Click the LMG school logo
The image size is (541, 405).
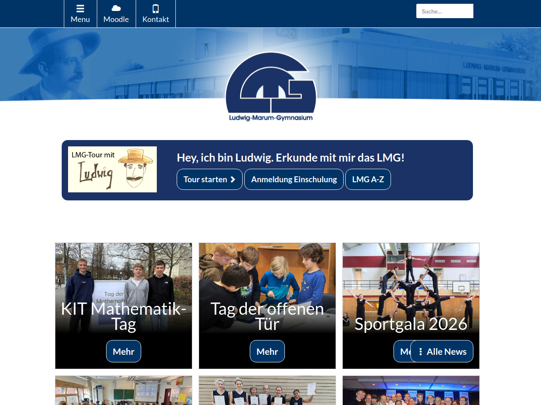(x=271, y=86)
